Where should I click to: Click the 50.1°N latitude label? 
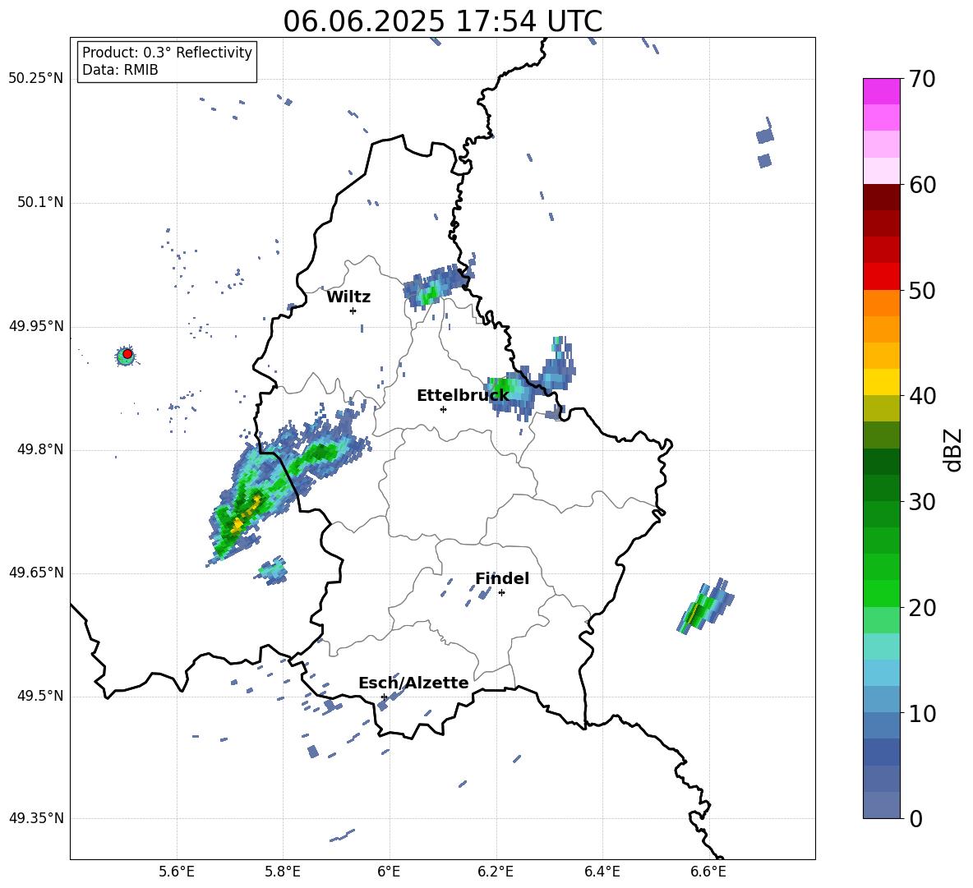point(39,202)
